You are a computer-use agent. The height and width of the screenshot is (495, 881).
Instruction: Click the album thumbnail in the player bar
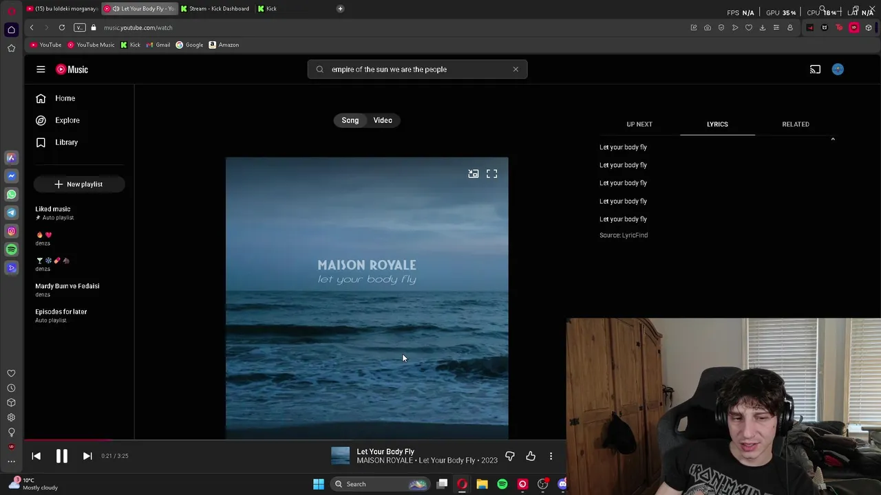(x=341, y=456)
